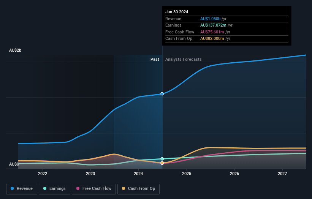
Task: Click the Jun 30 2024 tooltip date
Action: [177, 12]
